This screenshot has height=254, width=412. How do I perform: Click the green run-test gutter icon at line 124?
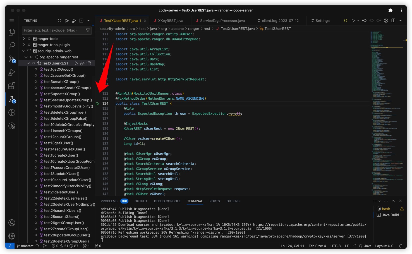point(97,104)
